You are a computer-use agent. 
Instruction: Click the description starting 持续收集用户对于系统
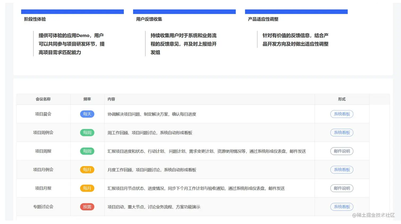pyautogui.click(x=184, y=44)
